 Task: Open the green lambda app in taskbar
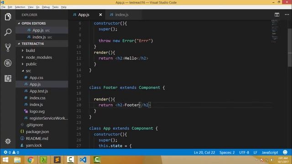[44, 160]
